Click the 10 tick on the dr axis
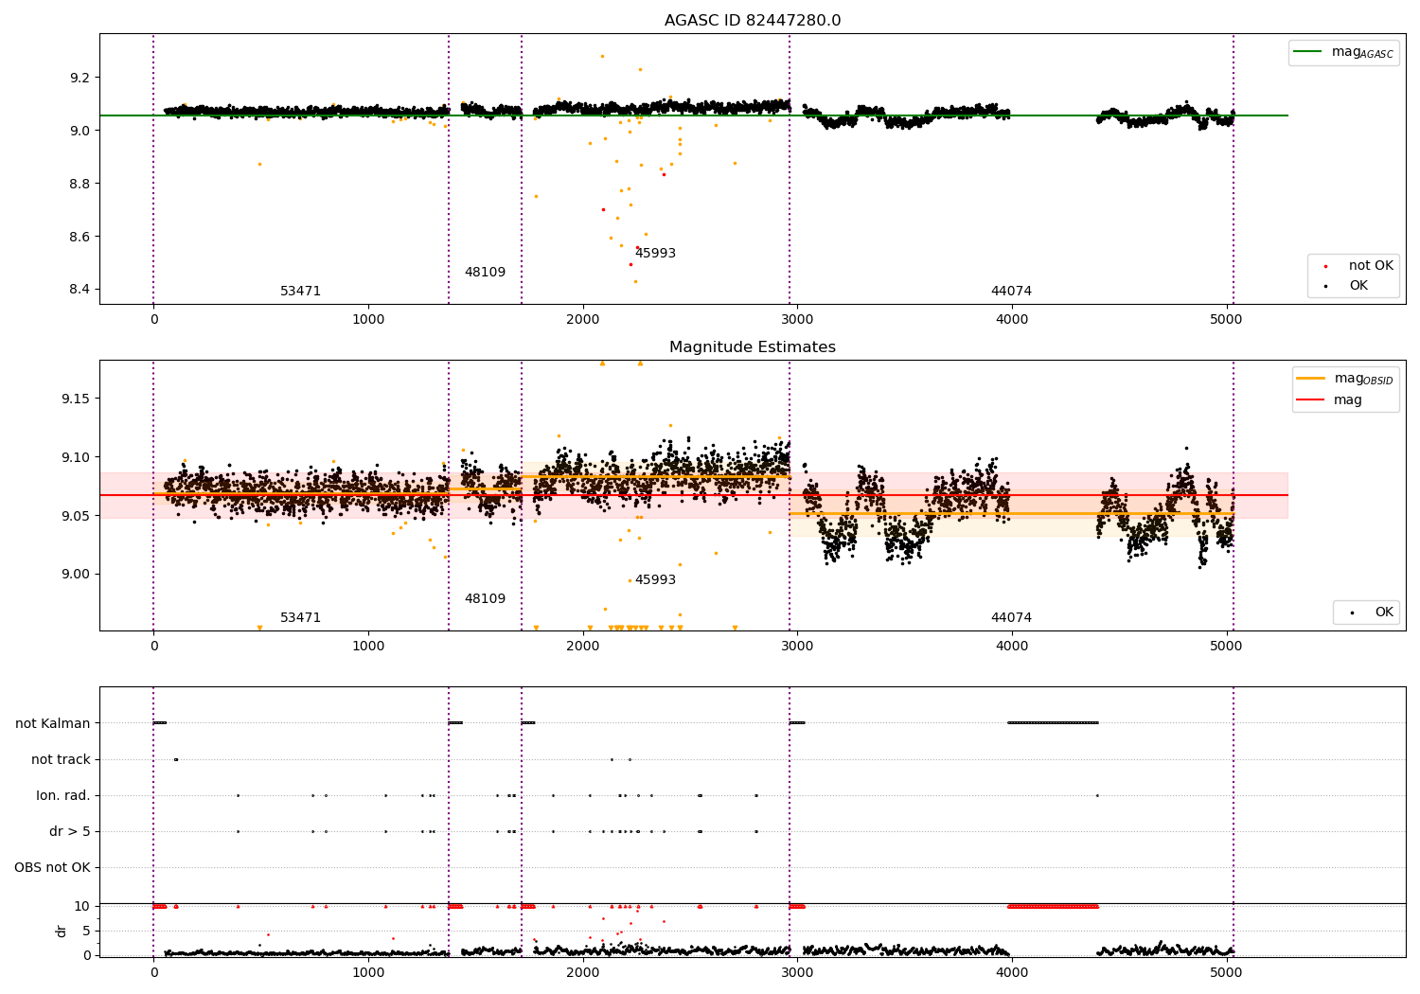The image size is (1420, 994). tap(82, 906)
